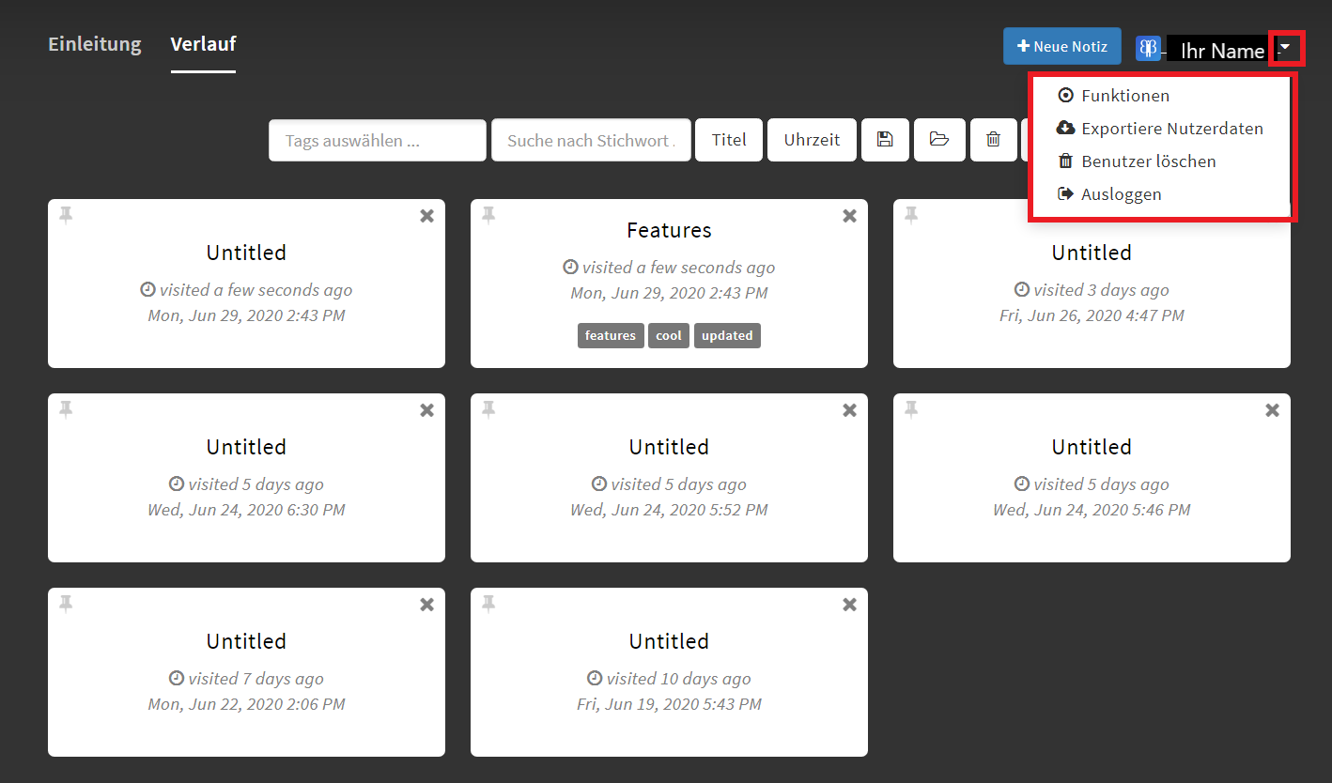Select Exportiere Nutzerdaten from the menu
Screen dimensions: 1332x783
click(x=1171, y=129)
